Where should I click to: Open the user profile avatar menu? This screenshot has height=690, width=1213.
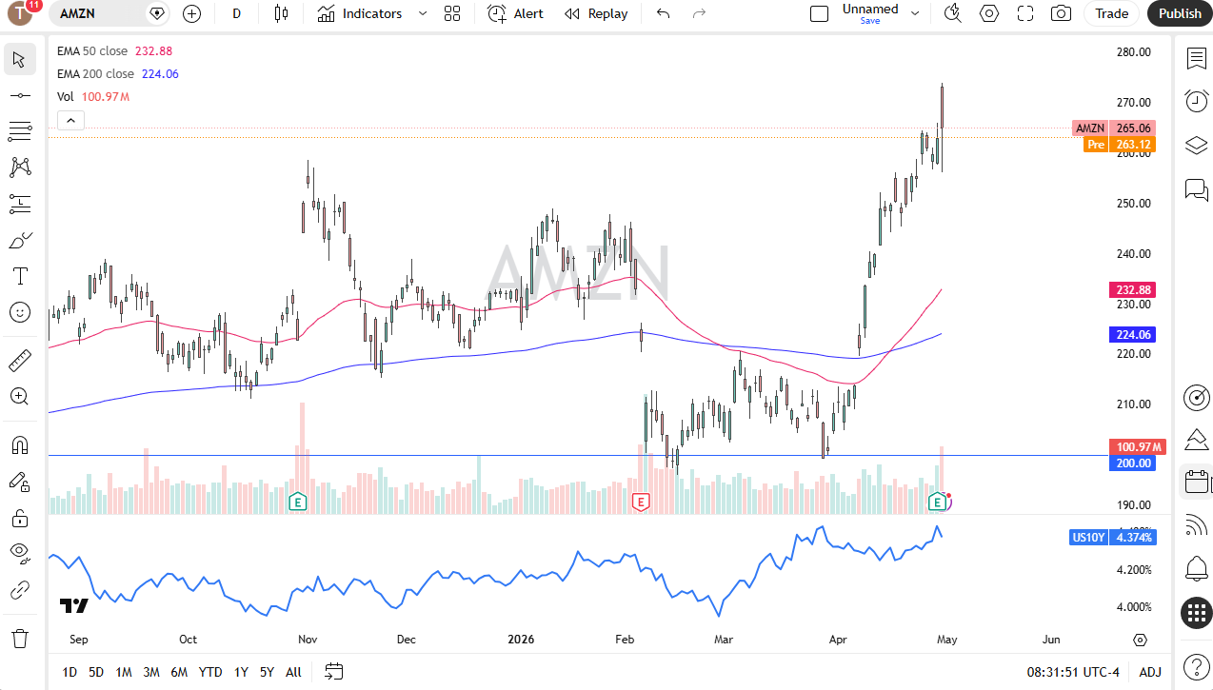[x=20, y=13]
